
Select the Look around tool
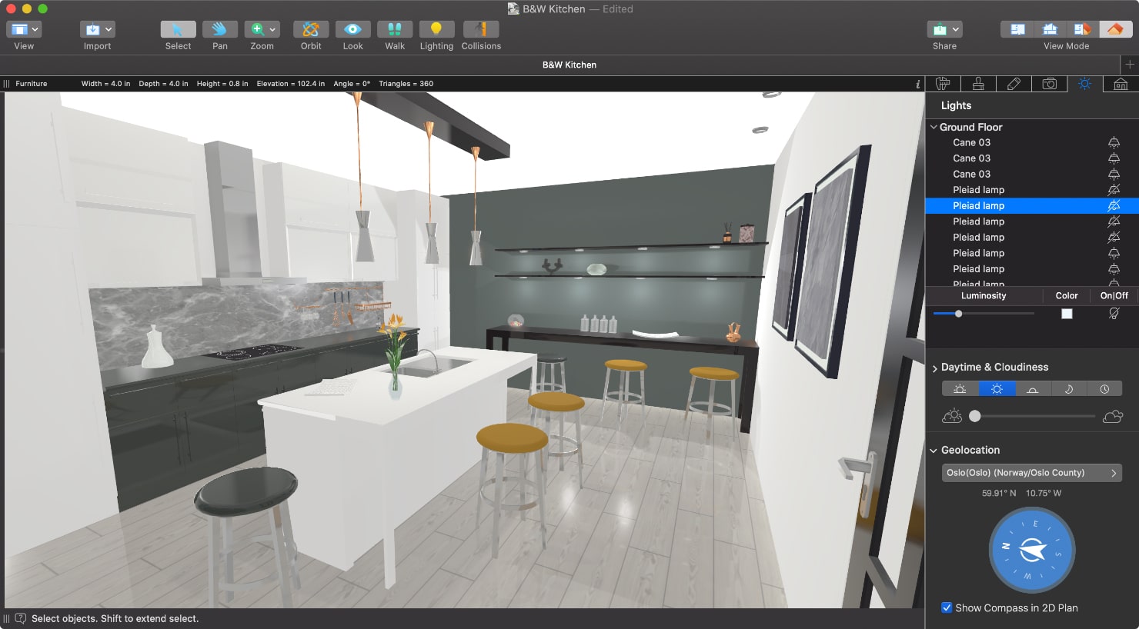point(352,31)
